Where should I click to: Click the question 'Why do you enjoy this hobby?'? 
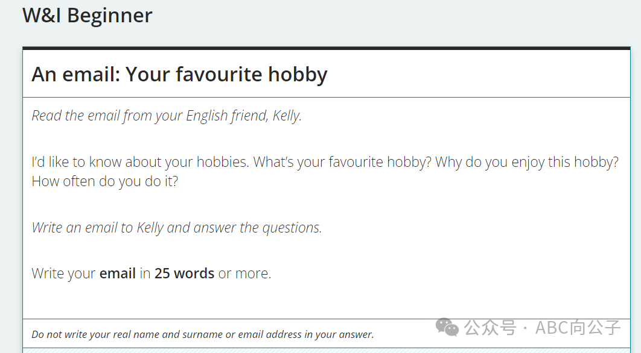527,162
